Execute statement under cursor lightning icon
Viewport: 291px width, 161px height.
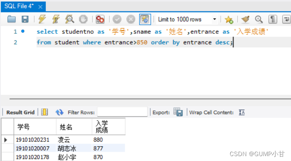tap(56, 19)
